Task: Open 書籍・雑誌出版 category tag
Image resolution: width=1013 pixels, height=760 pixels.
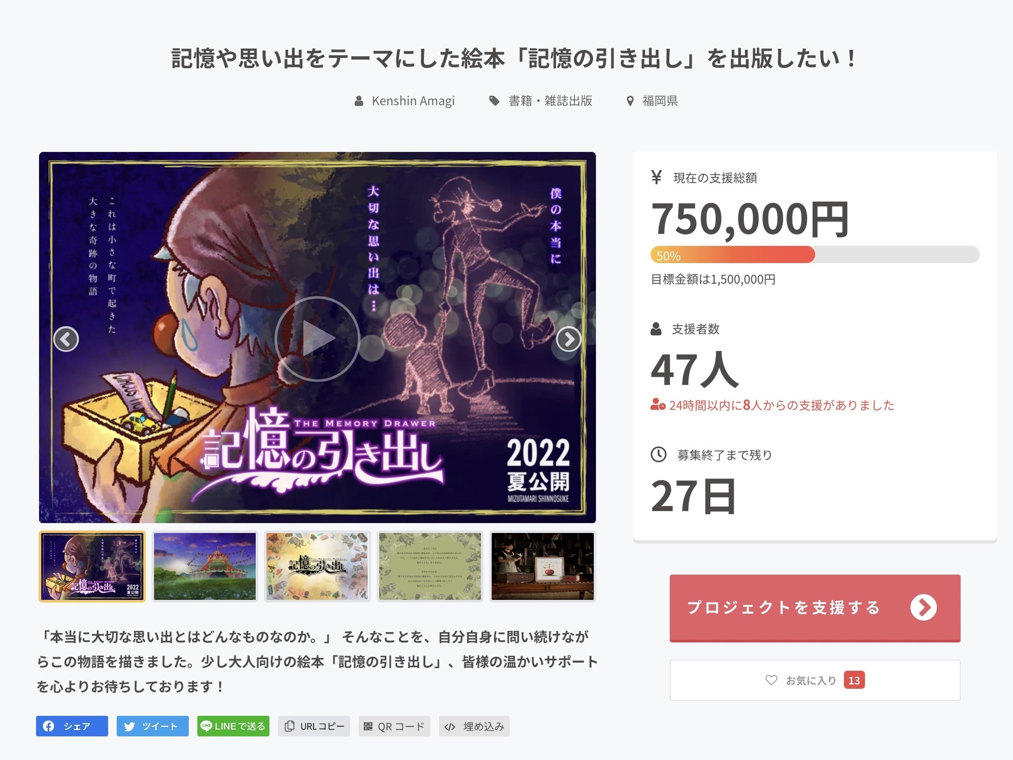Action: [x=541, y=101]
